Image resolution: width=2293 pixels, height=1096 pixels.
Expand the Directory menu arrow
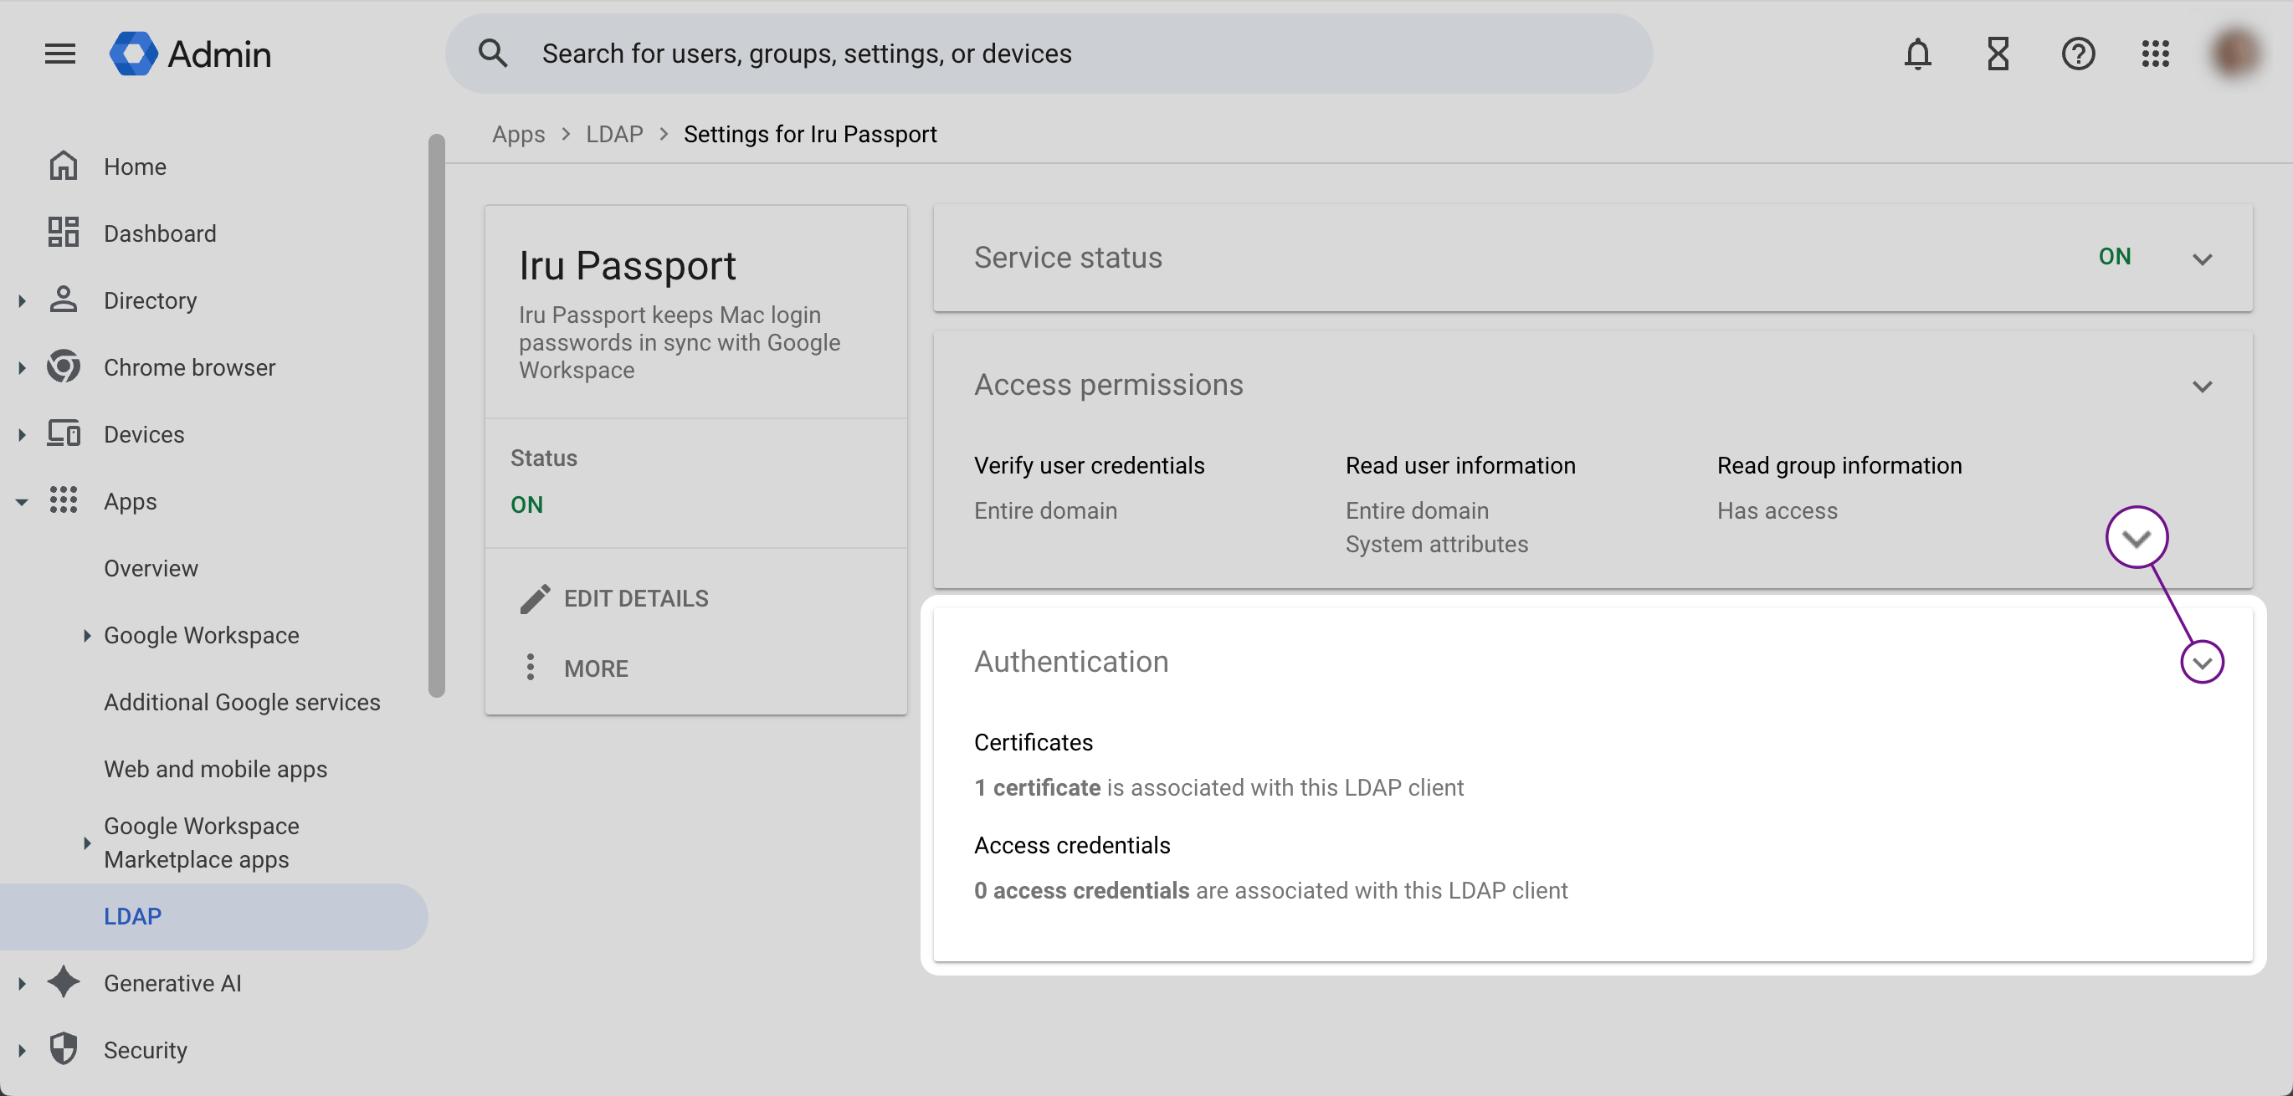coord(22,300)
